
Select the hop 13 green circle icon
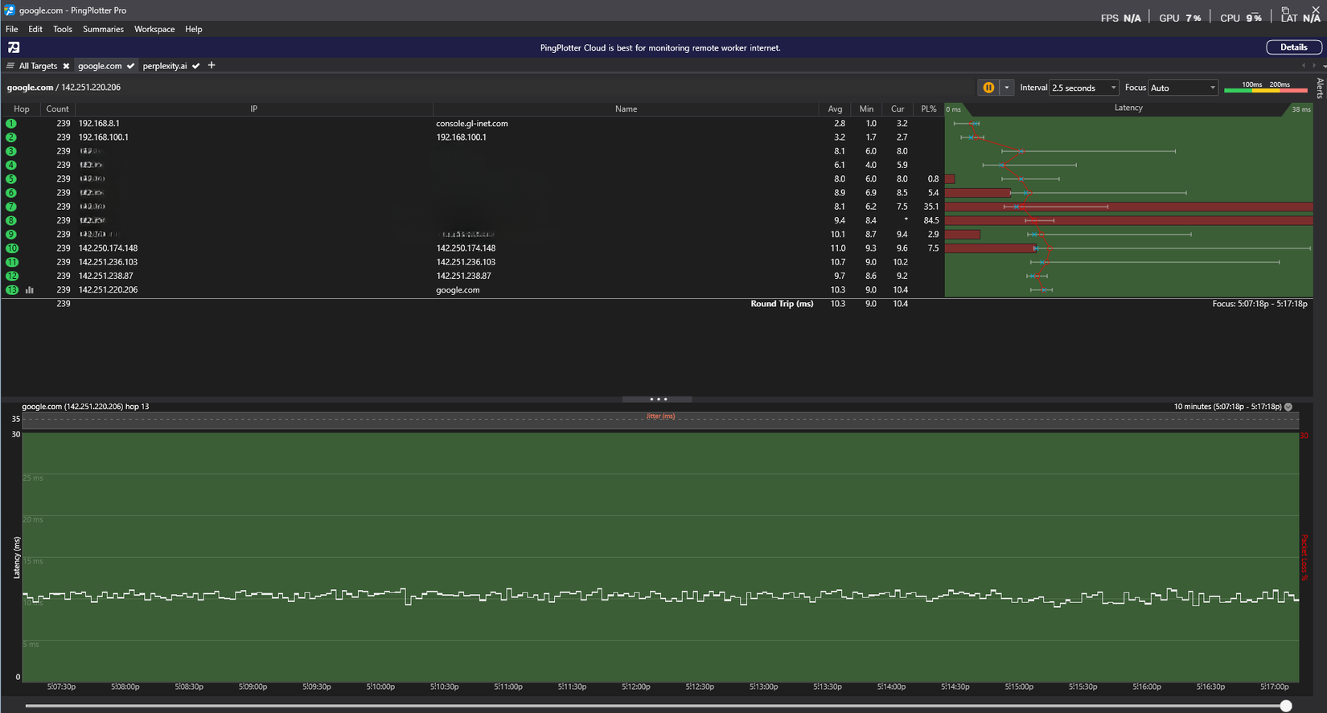click(x=12, y=290)
